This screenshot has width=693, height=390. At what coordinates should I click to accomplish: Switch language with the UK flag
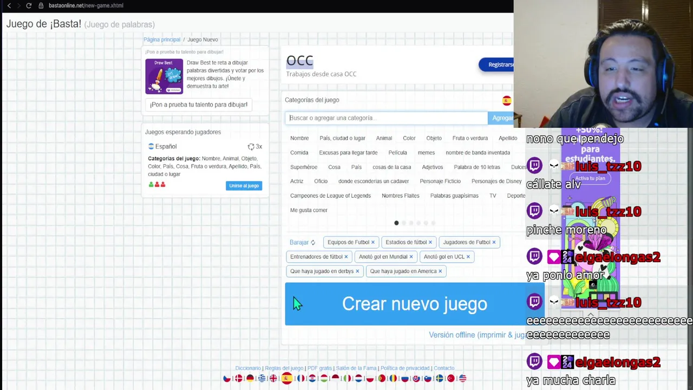[x=273, y=379]
